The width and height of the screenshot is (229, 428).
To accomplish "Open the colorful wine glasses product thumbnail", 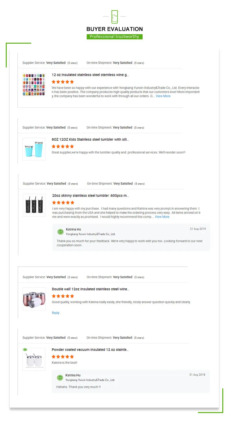I will [x=34, y=85].
